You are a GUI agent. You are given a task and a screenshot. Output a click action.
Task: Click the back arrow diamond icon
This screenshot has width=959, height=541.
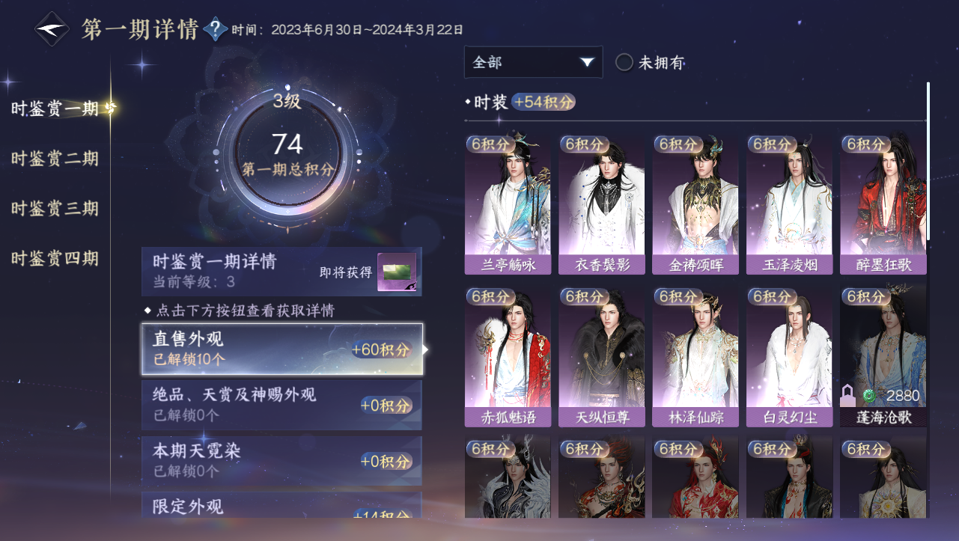[53, 28]
